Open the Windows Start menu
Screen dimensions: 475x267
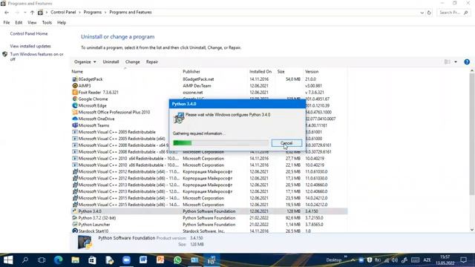pos(8,260)
